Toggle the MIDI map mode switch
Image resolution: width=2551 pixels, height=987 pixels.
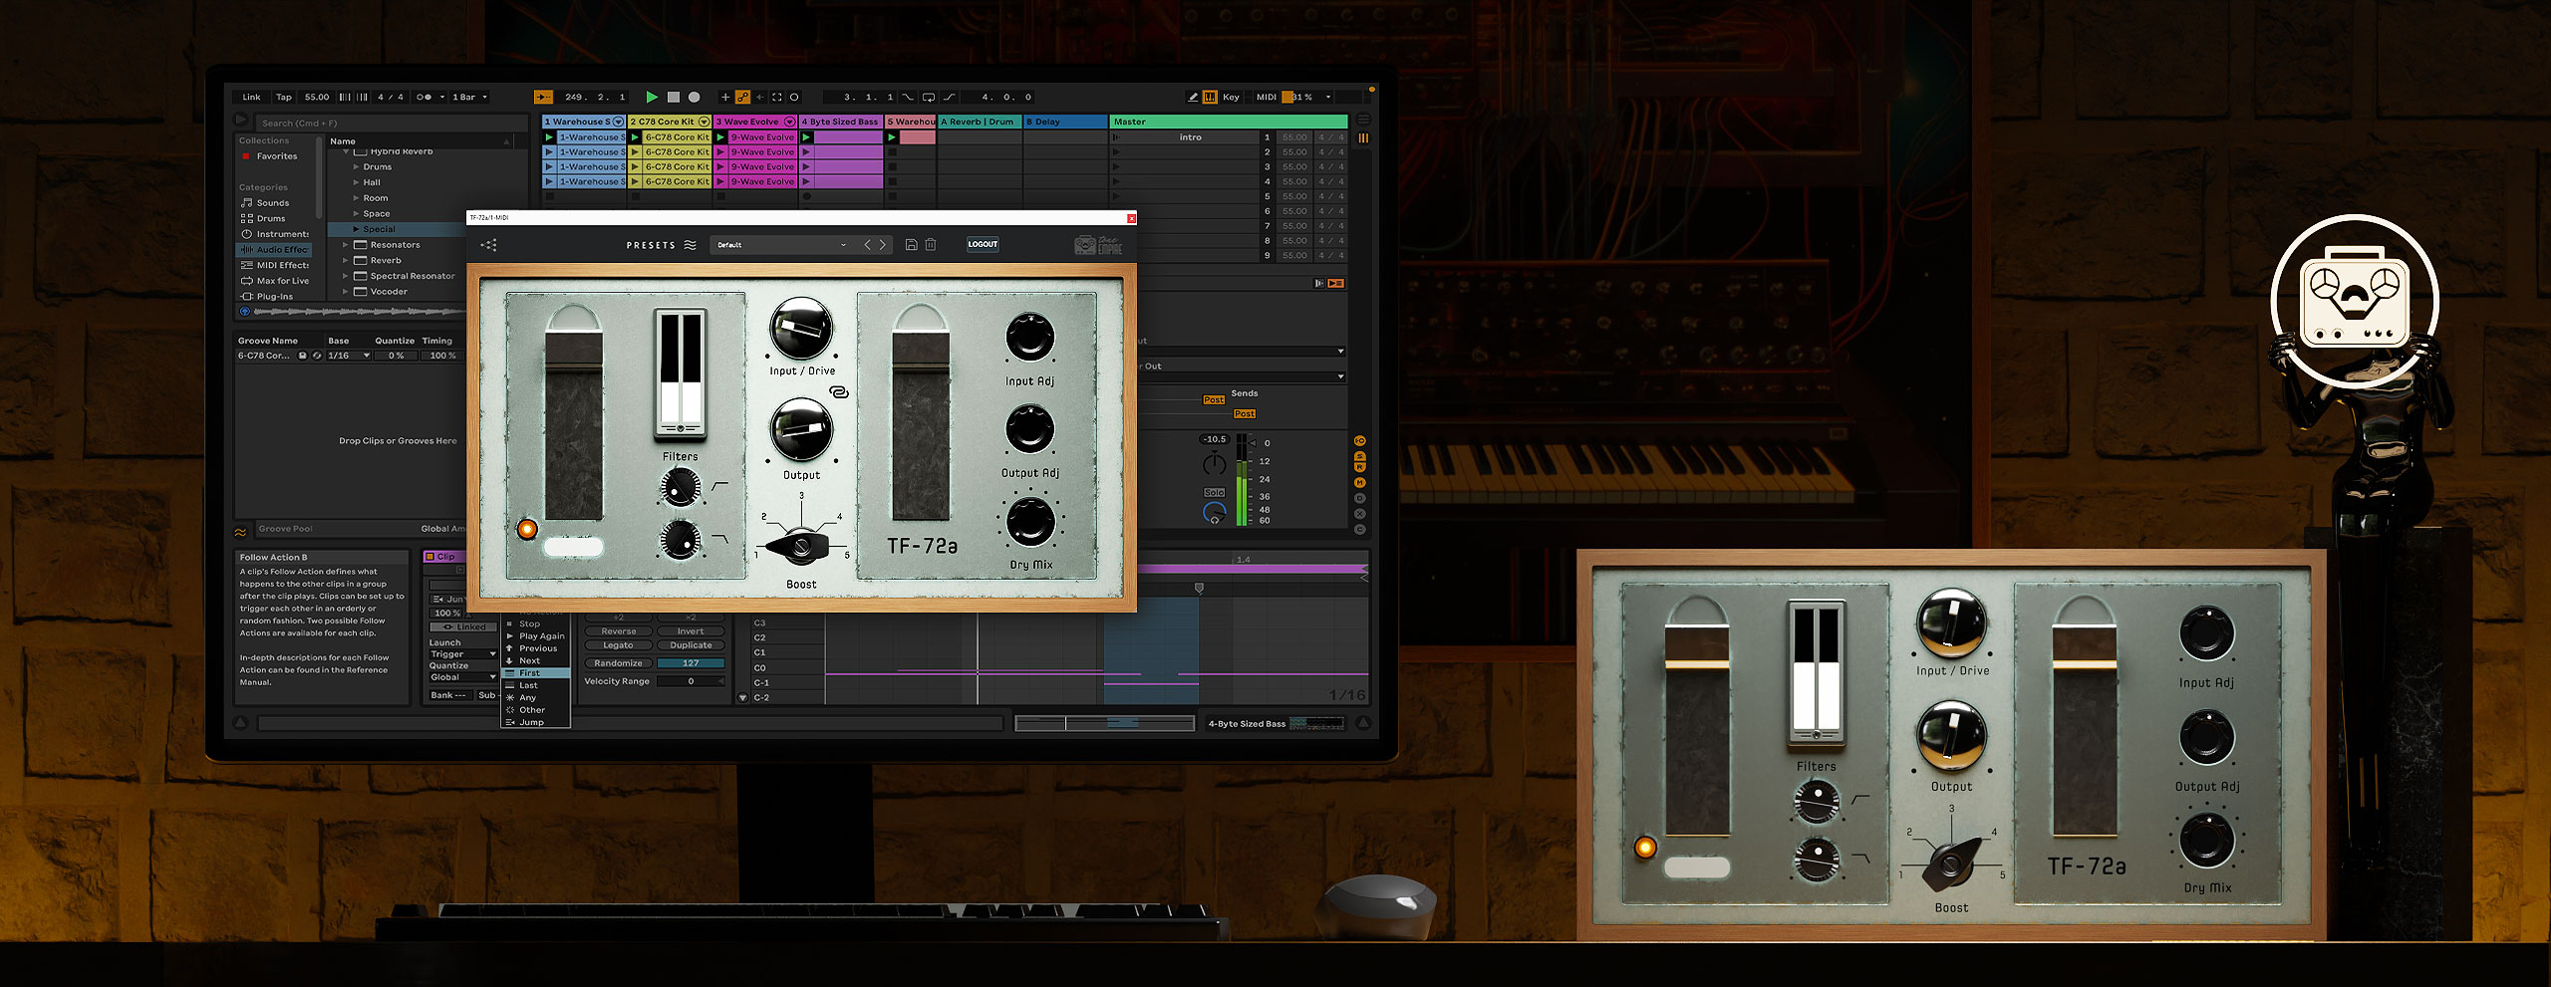1266,97
